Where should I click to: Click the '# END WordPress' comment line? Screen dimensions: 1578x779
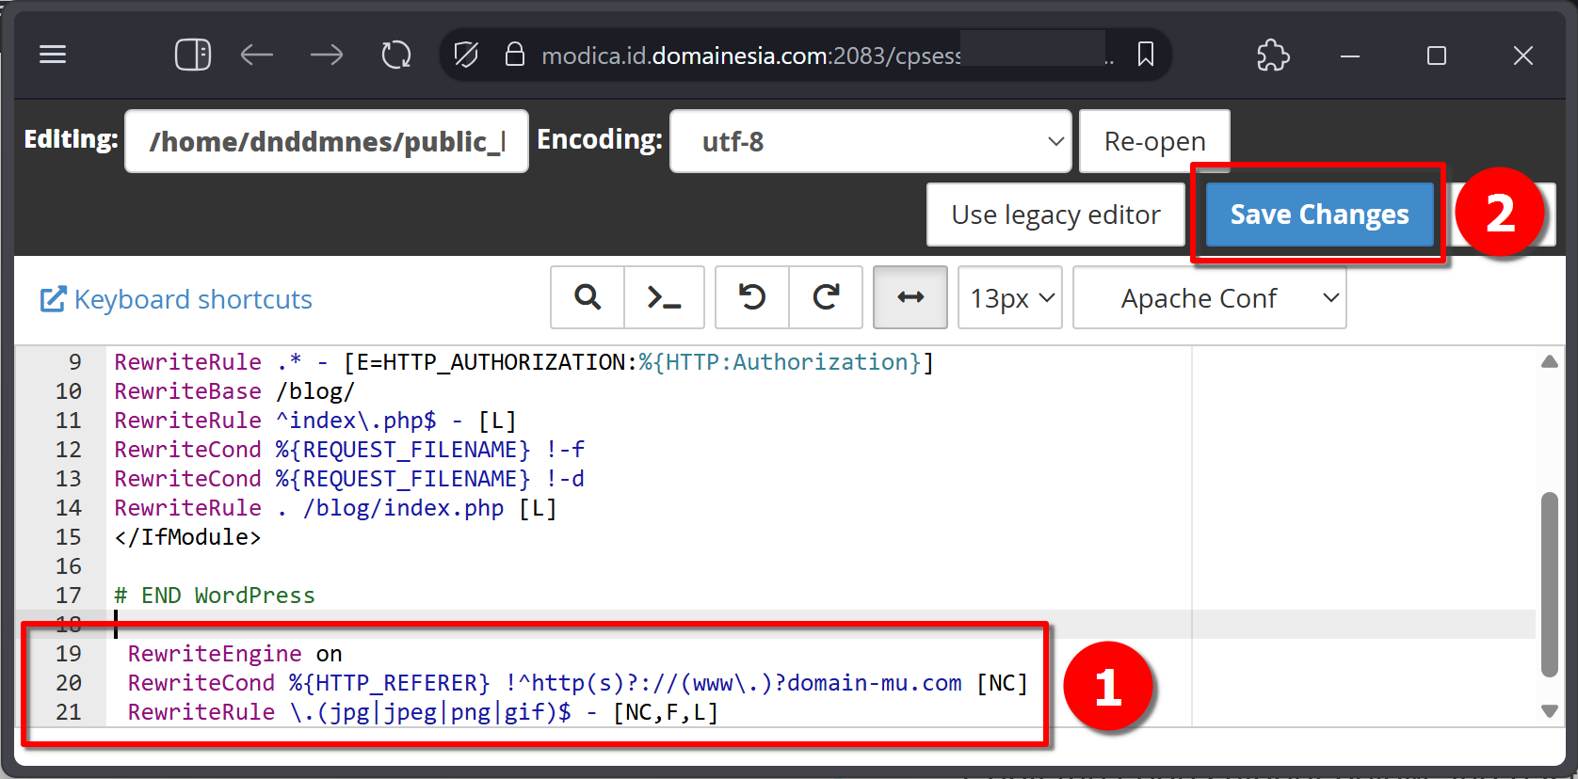tap(215, 595)
